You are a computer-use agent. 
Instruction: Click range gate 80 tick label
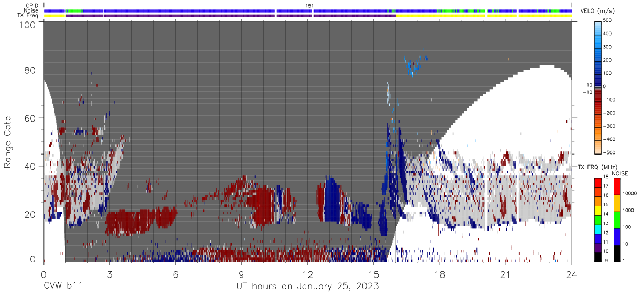click(31, 70)
